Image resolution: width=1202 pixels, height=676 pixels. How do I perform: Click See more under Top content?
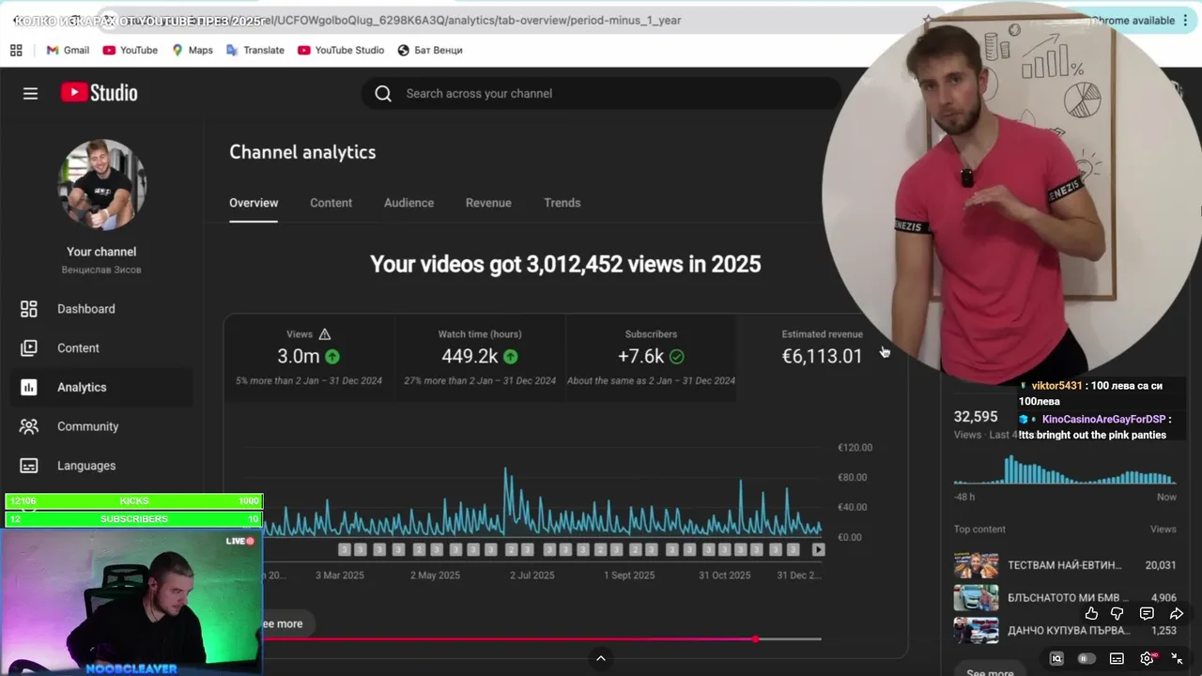(x=990, y=672)
